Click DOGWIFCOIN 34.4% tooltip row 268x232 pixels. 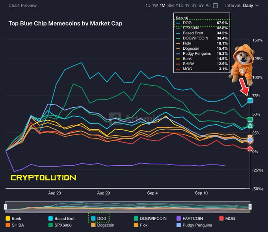202,38
